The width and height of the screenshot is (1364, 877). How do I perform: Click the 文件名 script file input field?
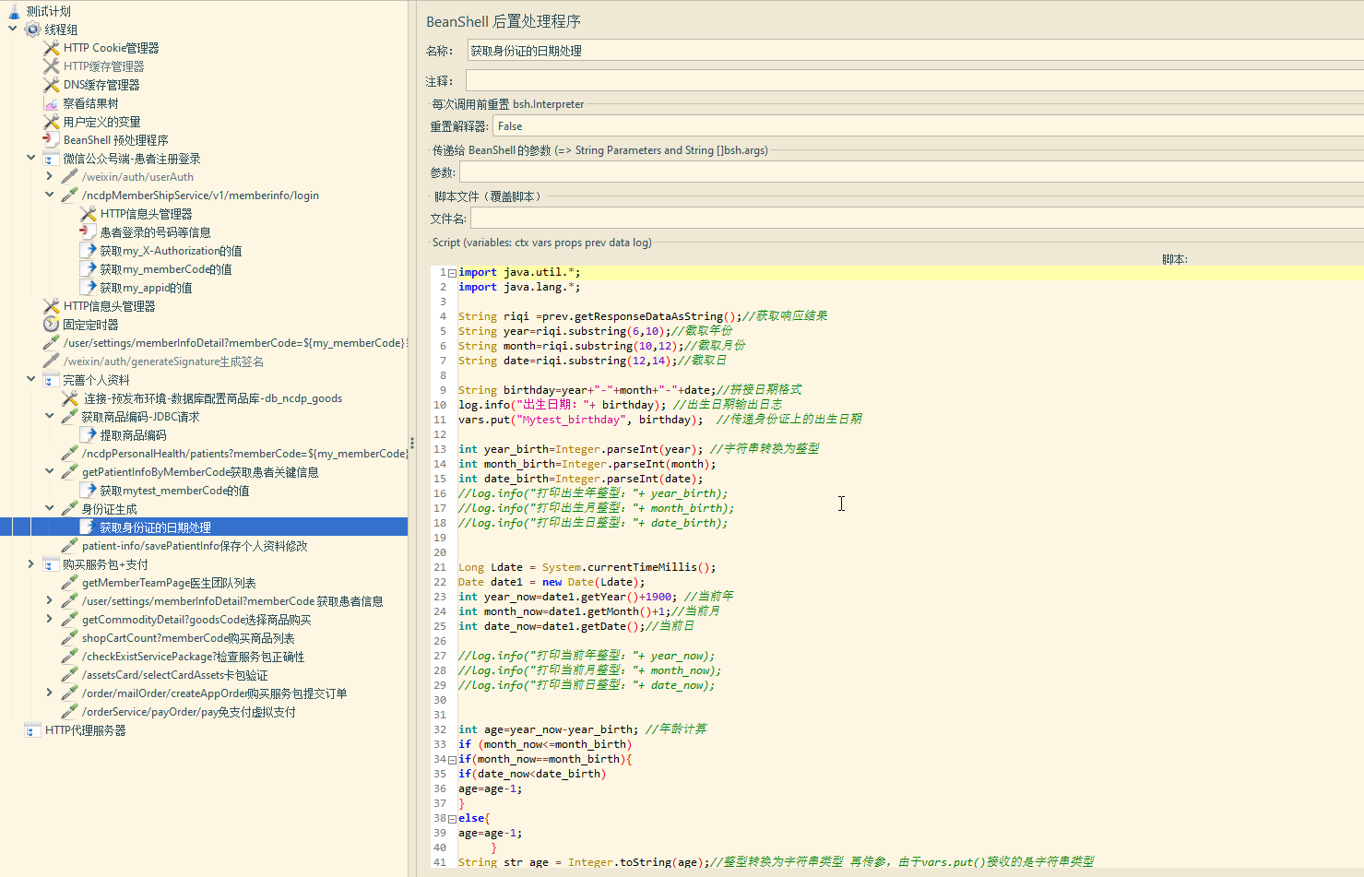(917, 219)
